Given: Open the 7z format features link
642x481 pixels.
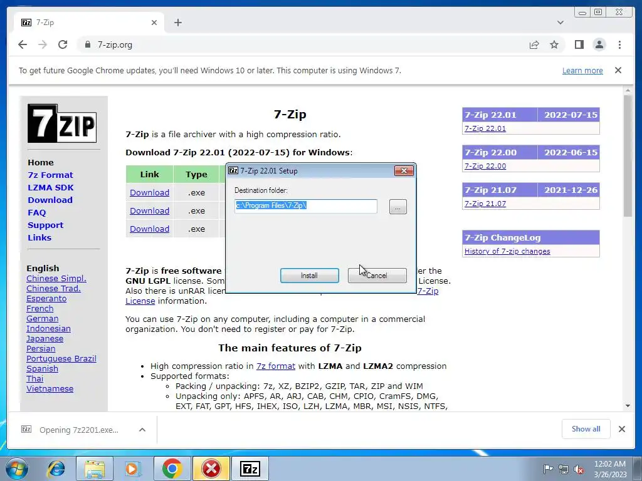Looking at the screenshot, I should tap(276, 366).
